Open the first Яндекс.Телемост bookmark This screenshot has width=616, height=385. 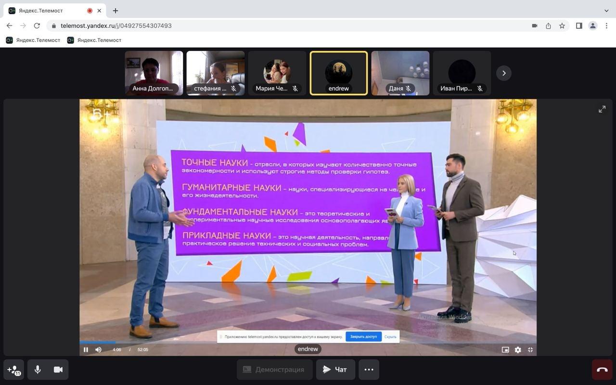[x=33, y=40]
